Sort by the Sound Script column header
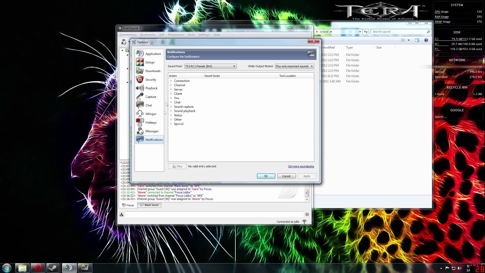Image resolution: width=485 pixels, height=273 pixels. point(212,76)
